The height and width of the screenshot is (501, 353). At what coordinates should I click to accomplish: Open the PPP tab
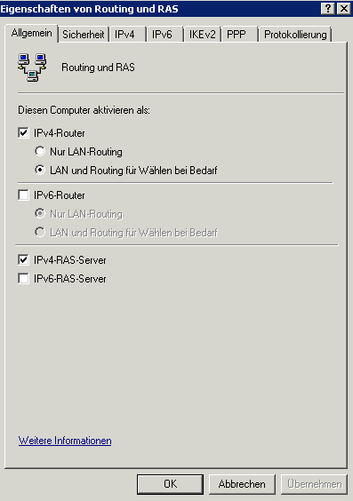(239, 35)
